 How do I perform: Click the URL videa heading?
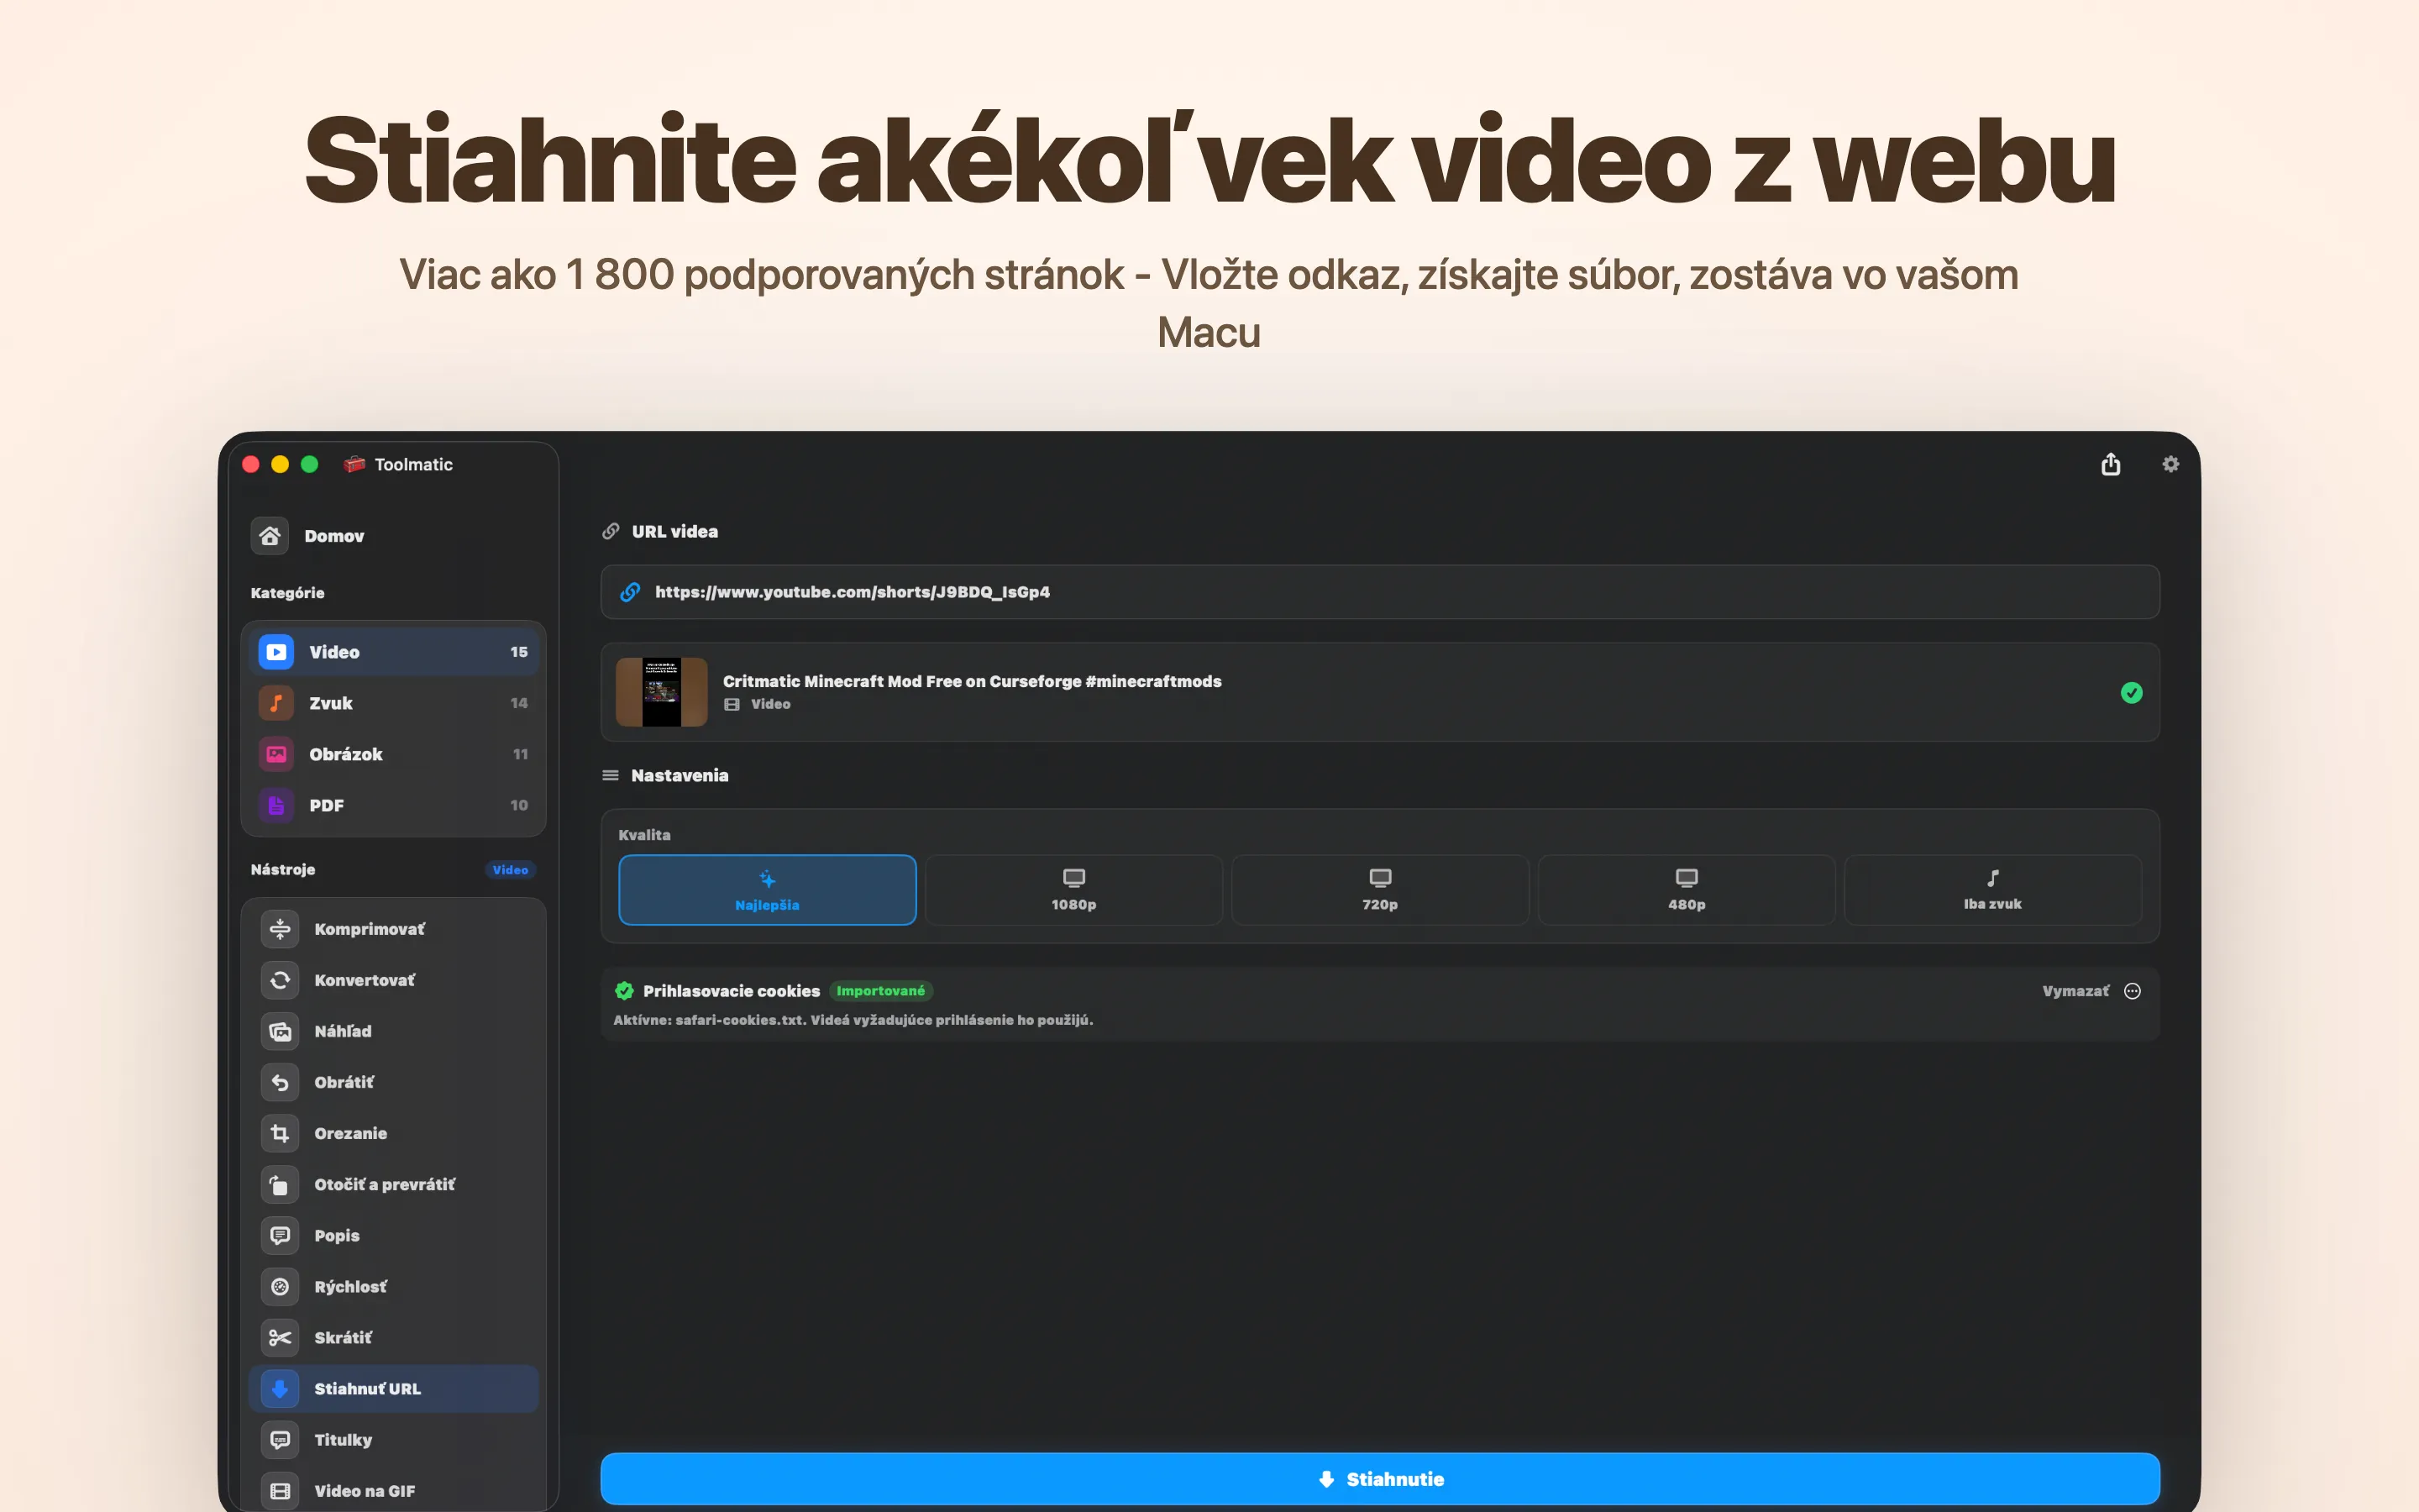pyautogui.click(x=674, y=531)
